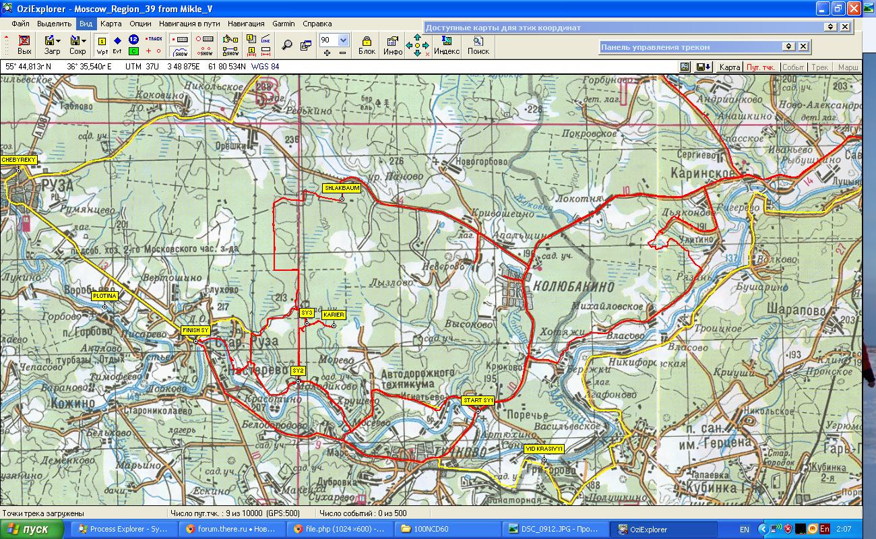Image resolution: width=876 pixels, height=539 pixels.
Task: Click the zoom in plus icon
Action: [x=326, y=53]
